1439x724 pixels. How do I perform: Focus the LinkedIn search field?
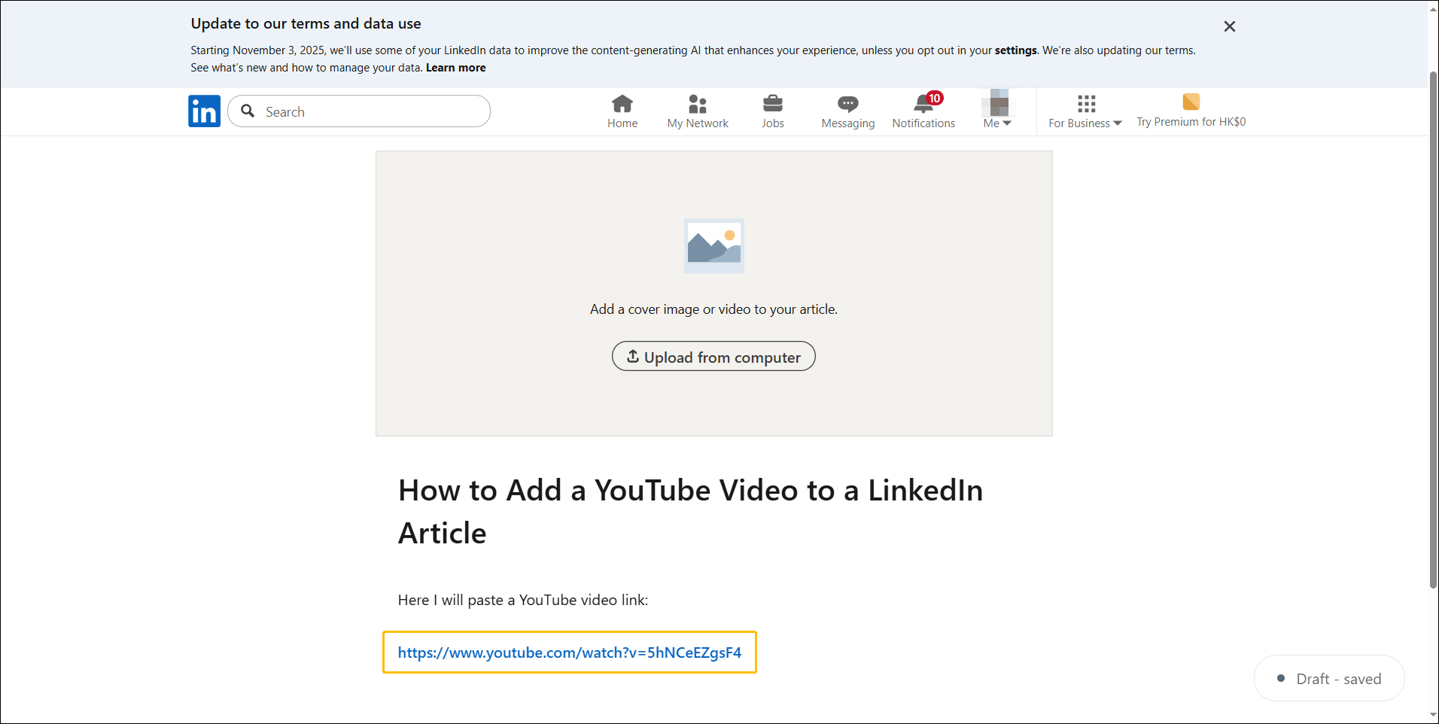(359, 111)
